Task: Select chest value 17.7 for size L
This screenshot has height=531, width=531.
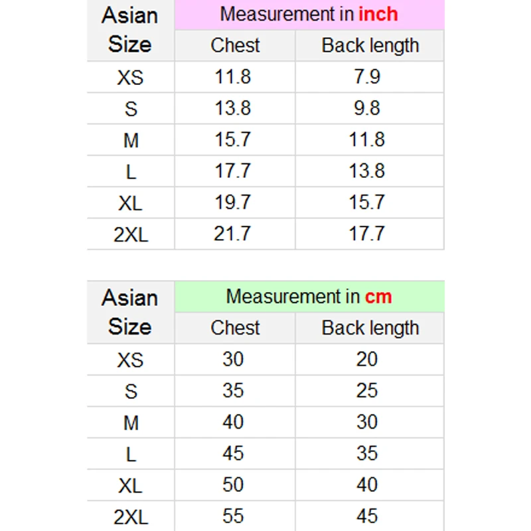Action: point(233,171)
